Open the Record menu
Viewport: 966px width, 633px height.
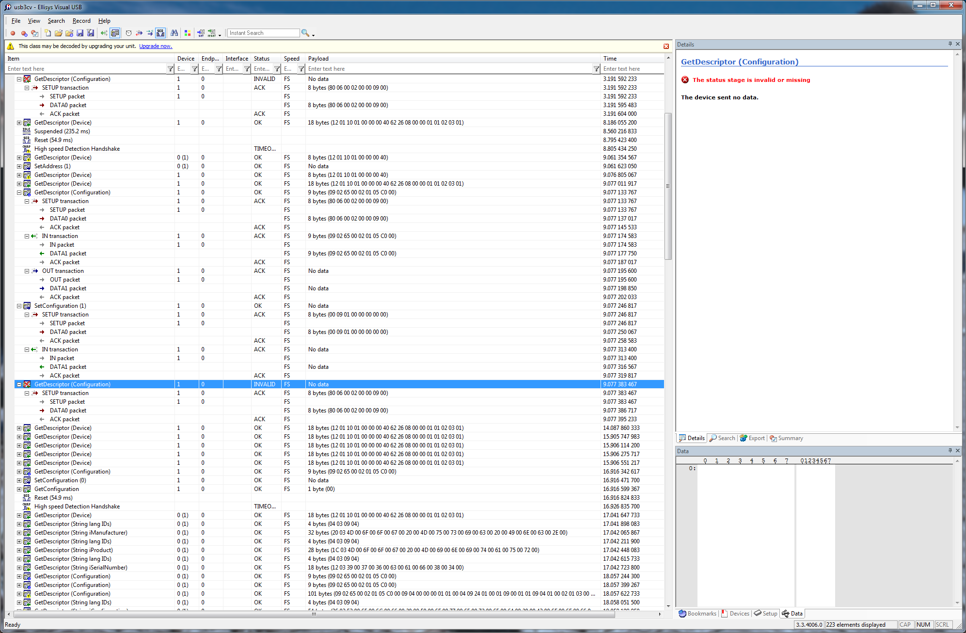[81, 21]
